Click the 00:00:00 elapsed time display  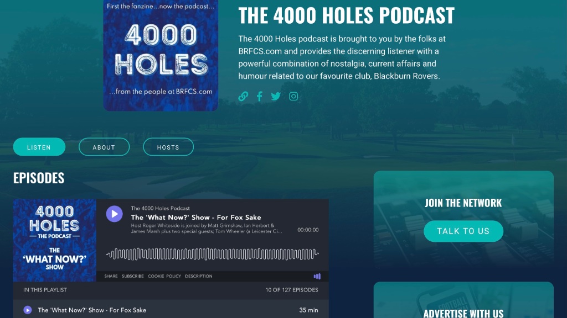(308, 230)
